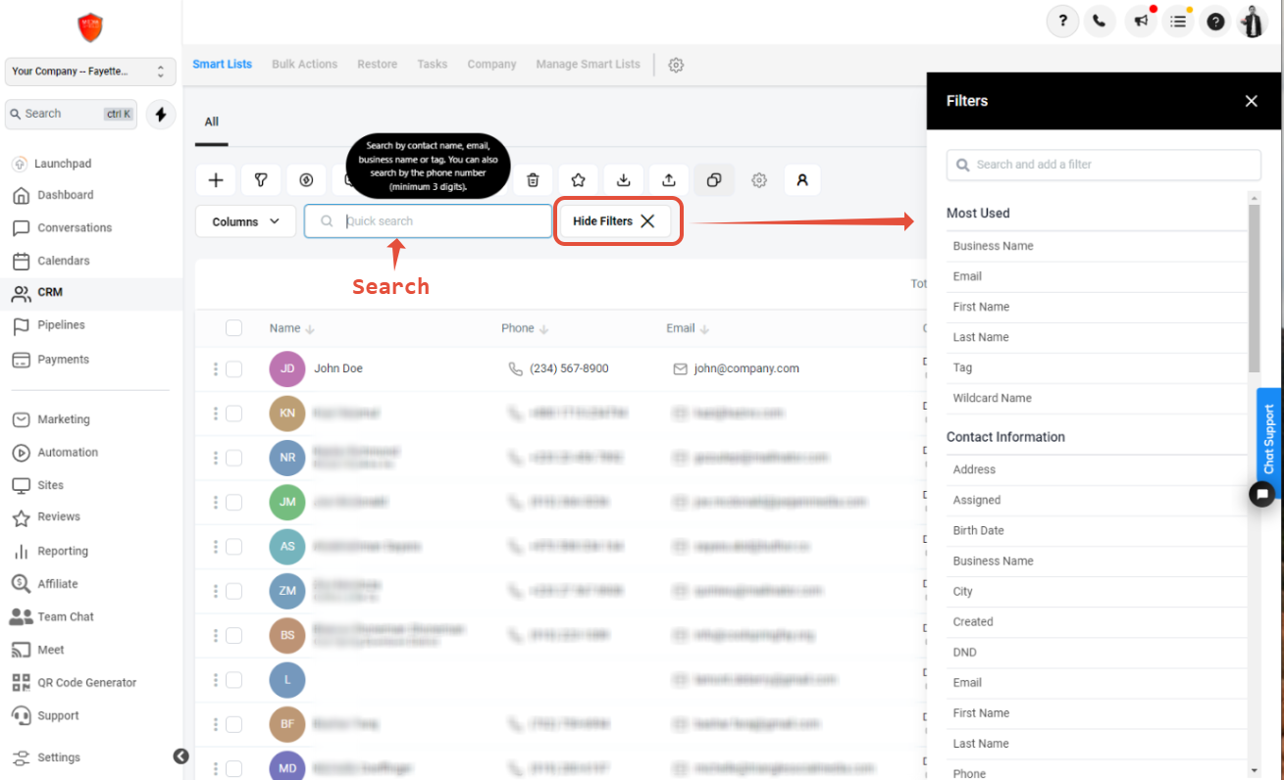Image resolution: width=1284 pixels, height=780 pixels.
Task: Open the chat bubble widget icon
Action: tap(1261, 495)
